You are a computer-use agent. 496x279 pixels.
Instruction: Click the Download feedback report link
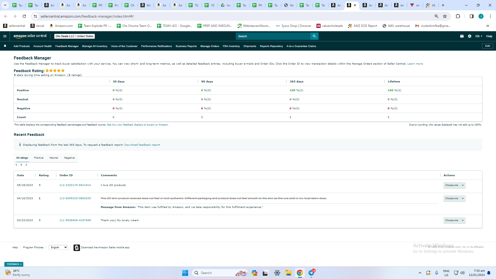[142, 145]
